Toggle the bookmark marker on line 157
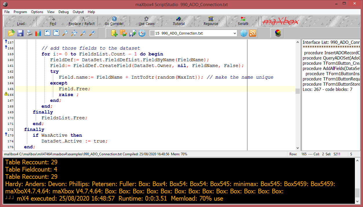363x207 pixels. tap(6, 42)
